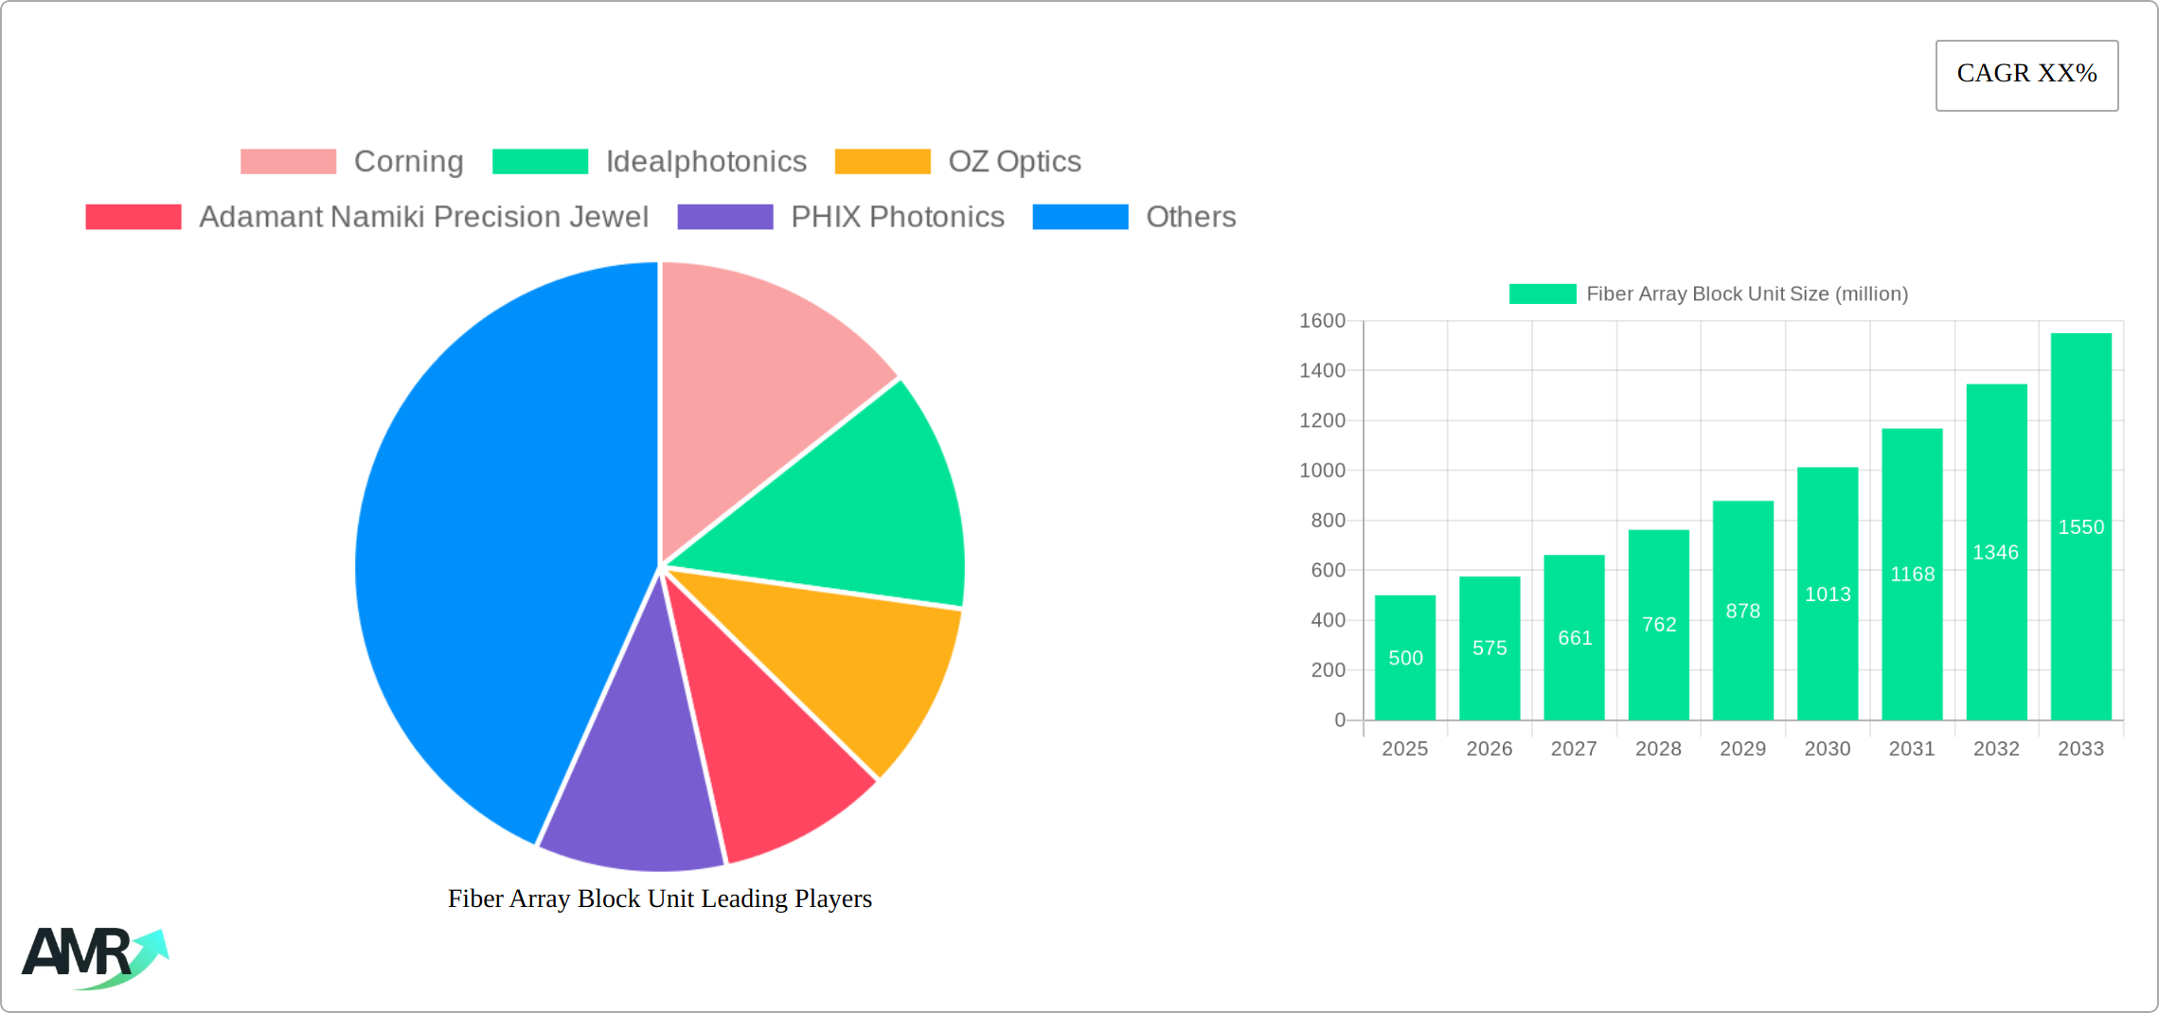Toggle the Corning series visibility
This screenshot has width=2159, height=1013.
(x=407, y=161)
